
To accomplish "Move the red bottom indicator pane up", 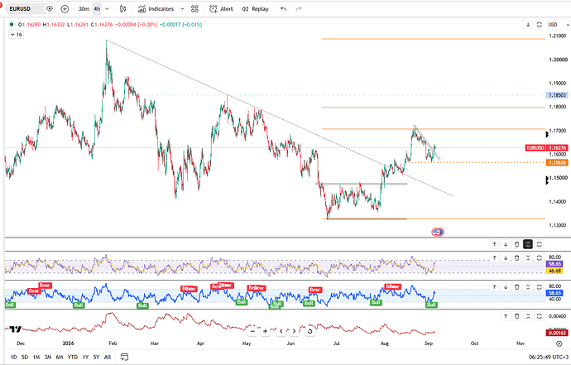I will pyautogui.click(x=506, y=316).
